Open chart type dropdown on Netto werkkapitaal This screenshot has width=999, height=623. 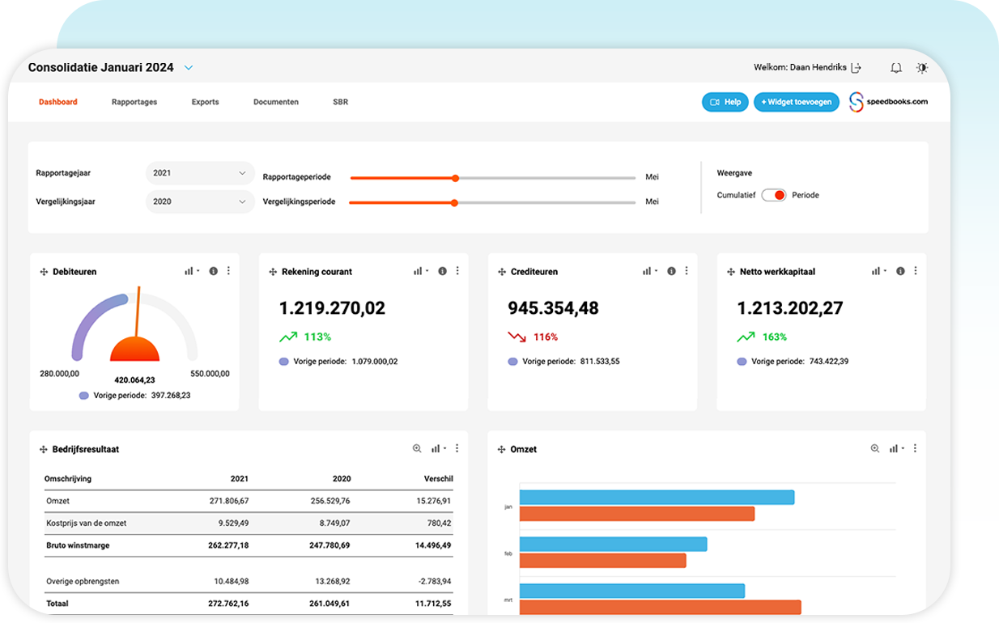coord(879,271)
